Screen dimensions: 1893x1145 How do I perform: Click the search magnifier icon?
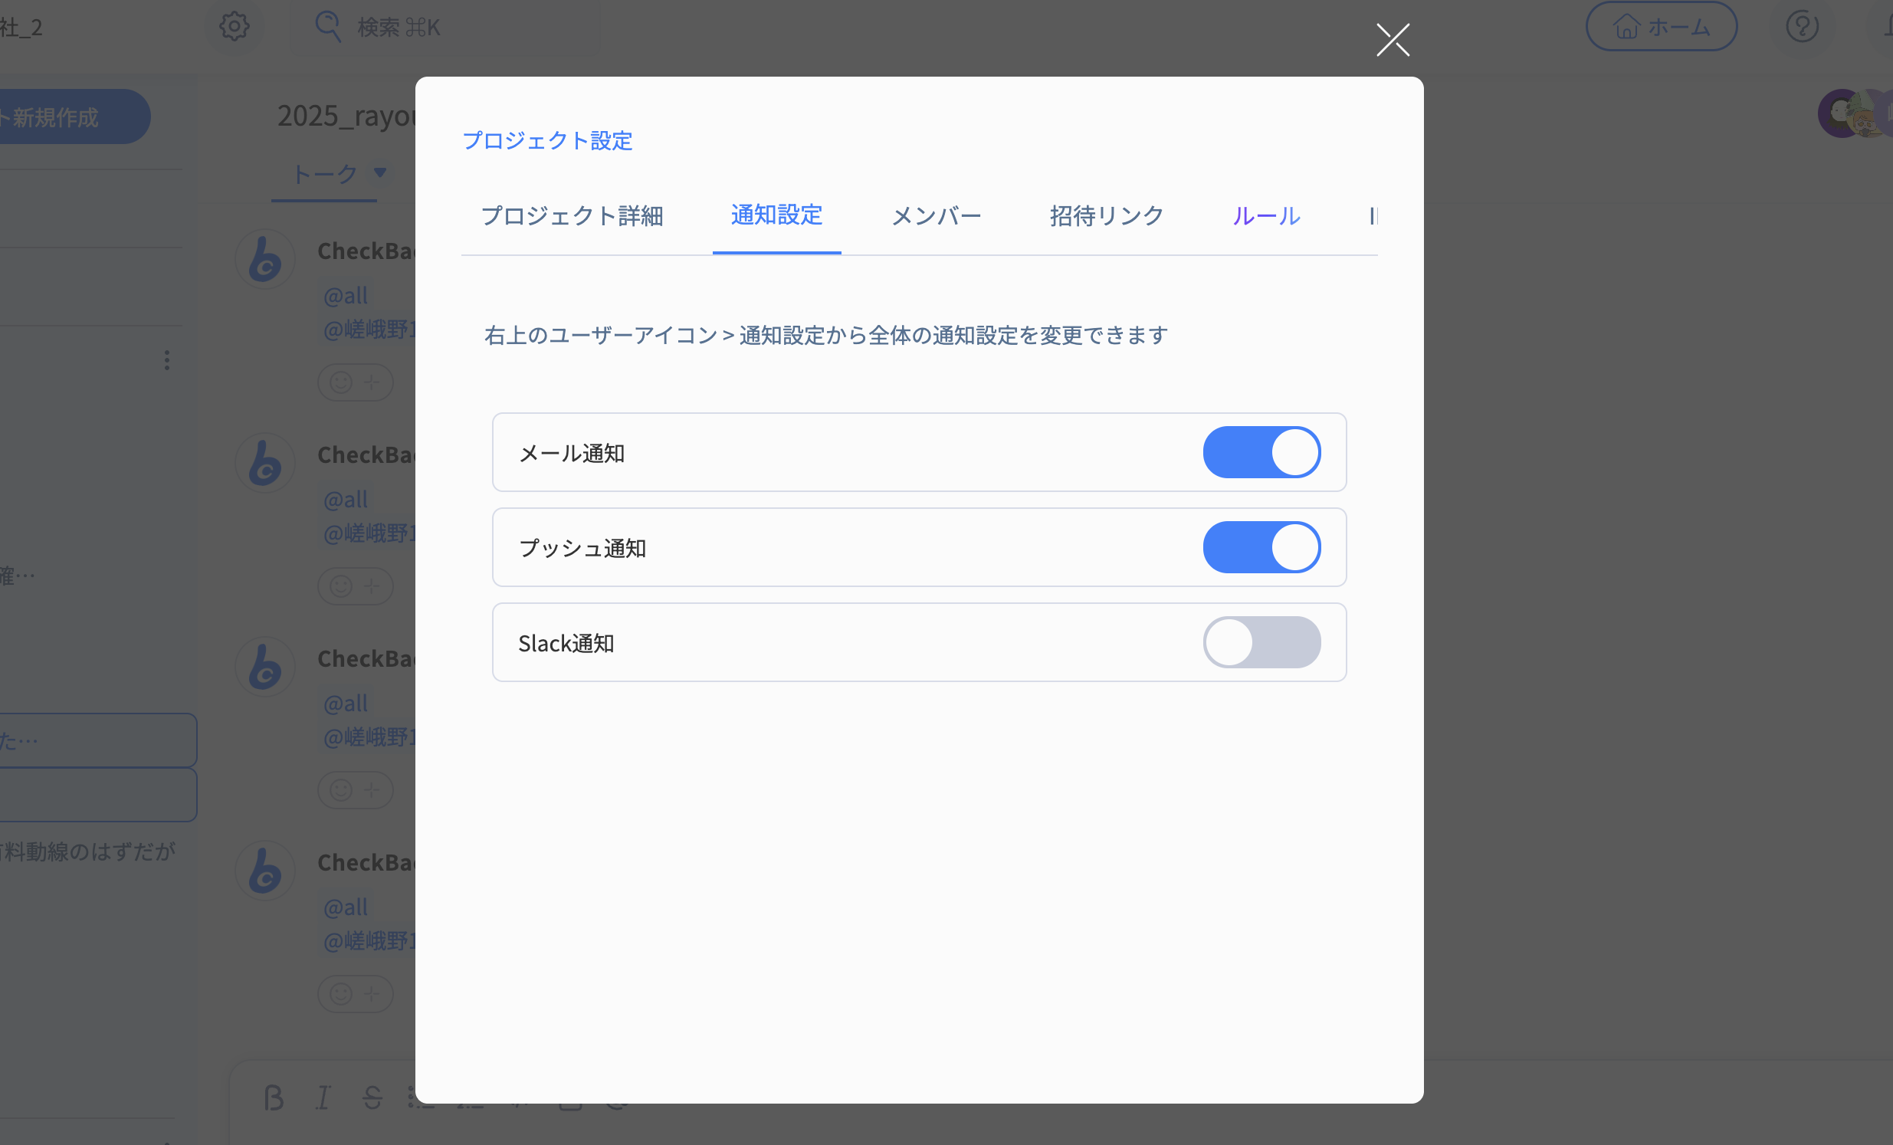coord(328,27)
